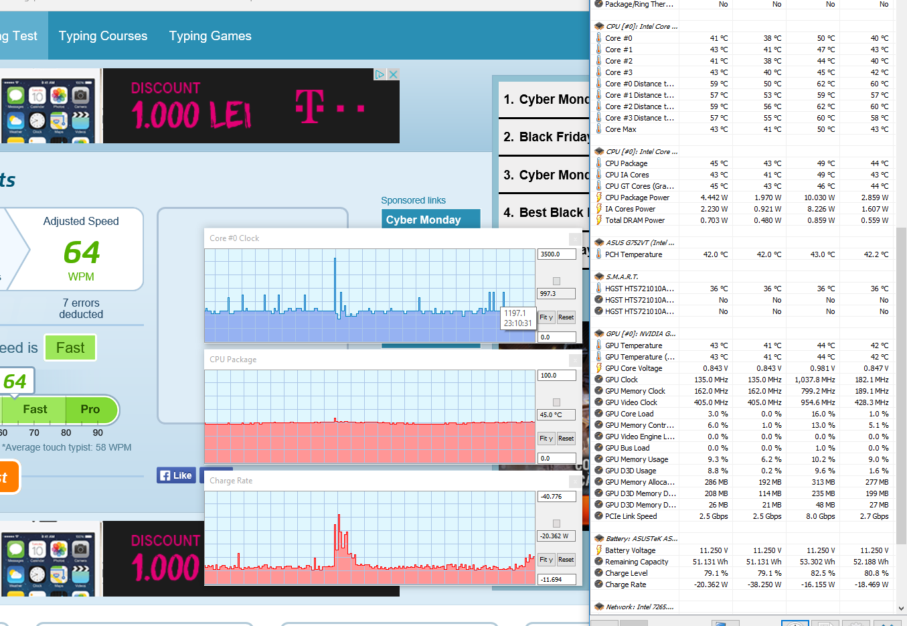Close the Charge Rate graph window
Screen dimensions: 907x626
point(575,481)
